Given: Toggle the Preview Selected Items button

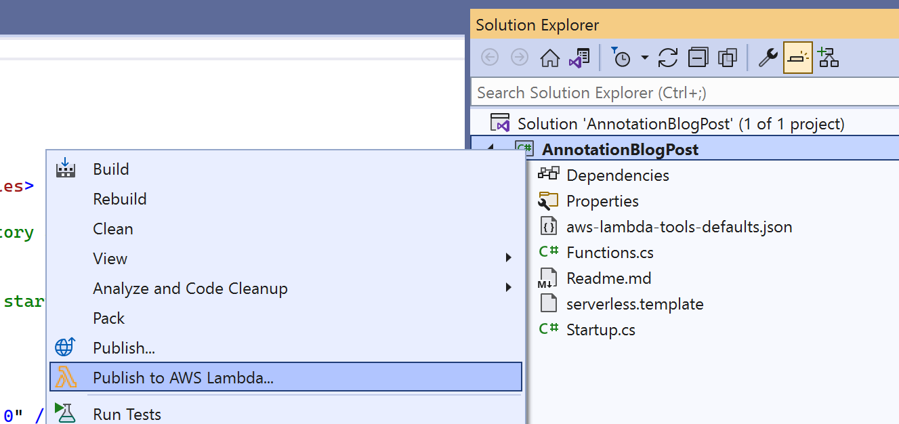Looking at the screenshot, I should click(798, 58).
